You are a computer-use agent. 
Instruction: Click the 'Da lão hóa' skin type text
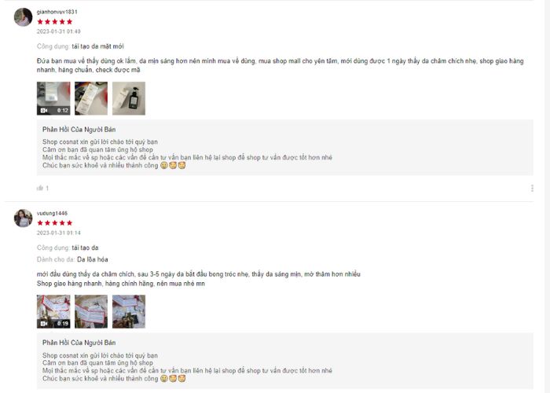[x=93, y=259]
